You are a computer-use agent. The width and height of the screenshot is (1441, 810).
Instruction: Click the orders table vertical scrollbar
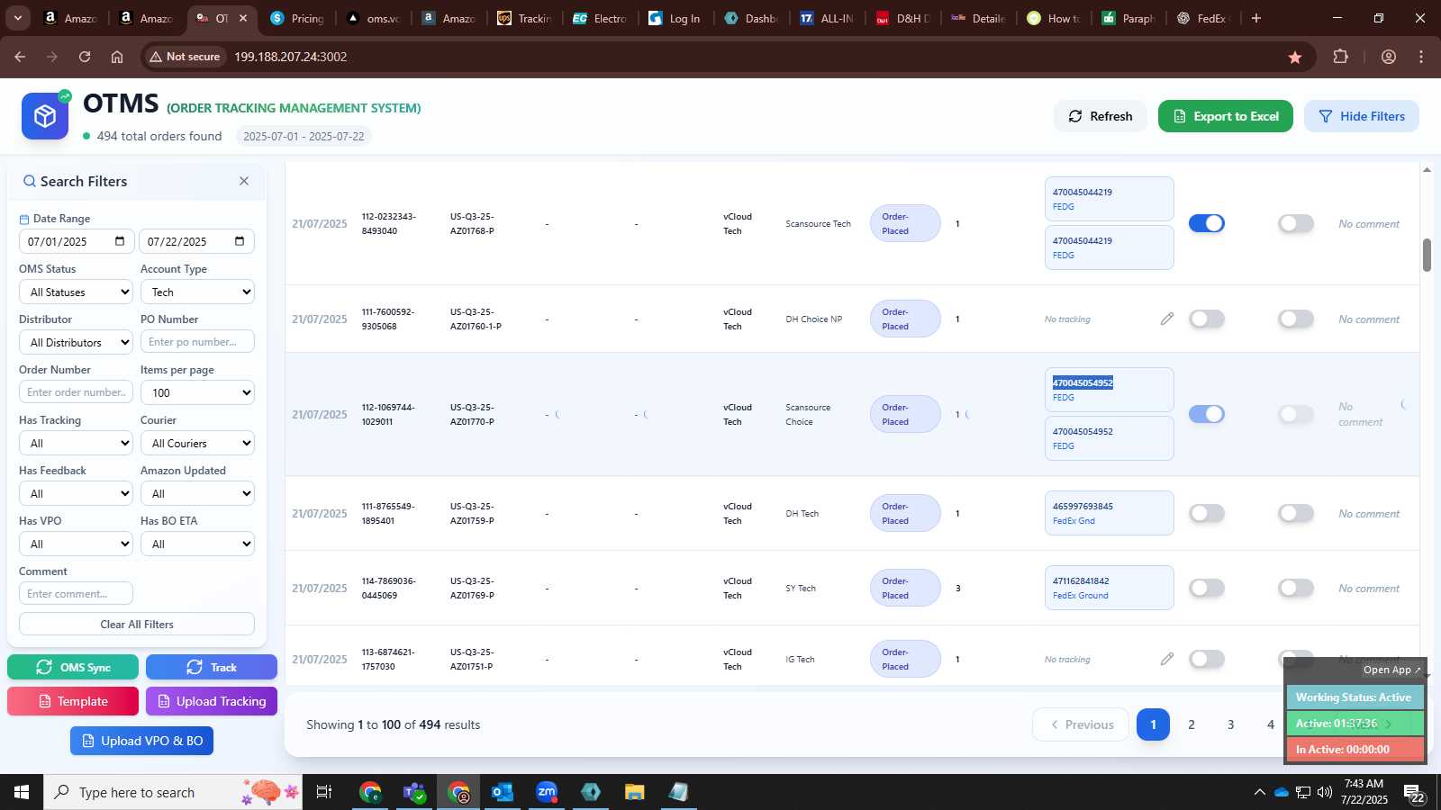point(1427,255)
